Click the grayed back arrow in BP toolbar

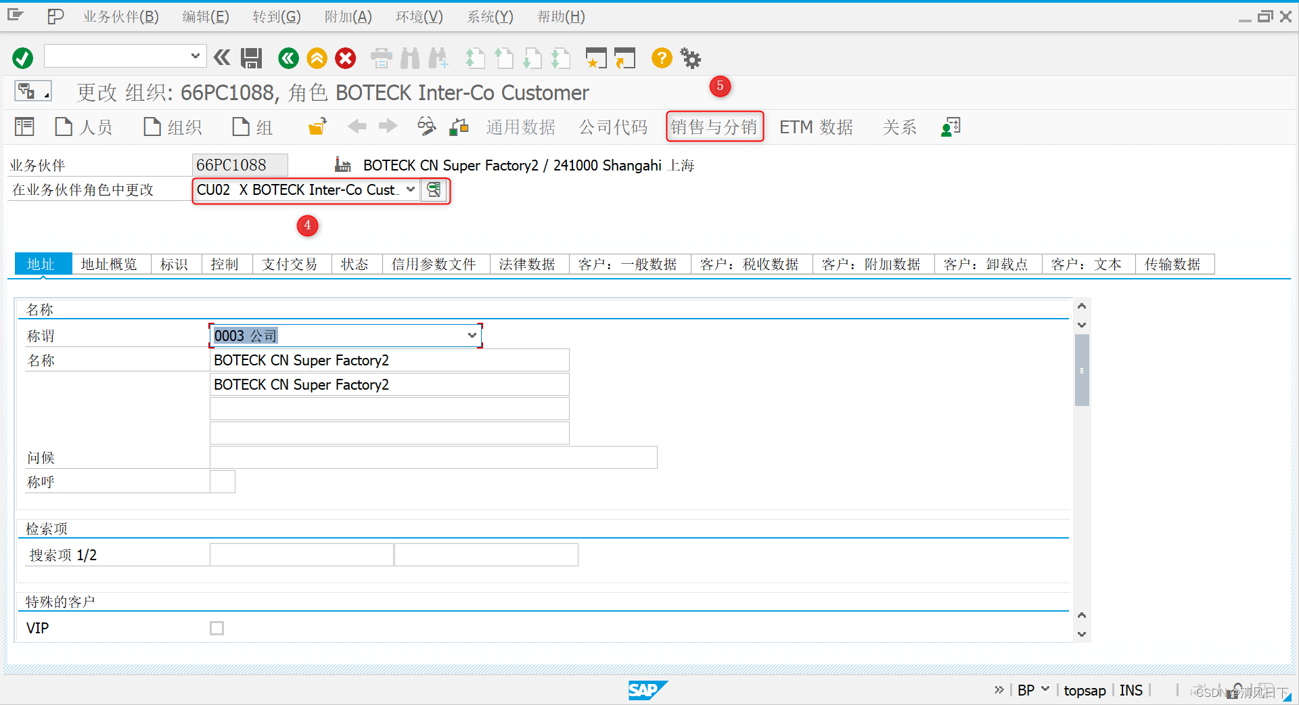pyautogui.click(x=357, y=127)
